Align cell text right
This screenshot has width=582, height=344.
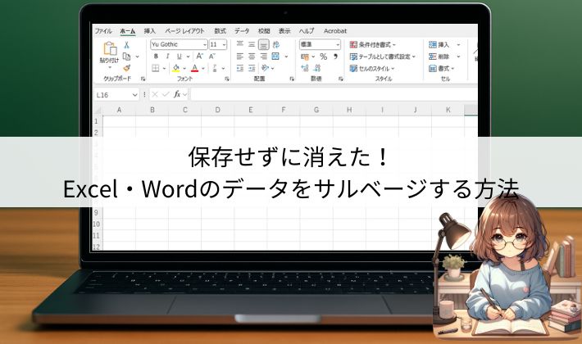(263, 57)
